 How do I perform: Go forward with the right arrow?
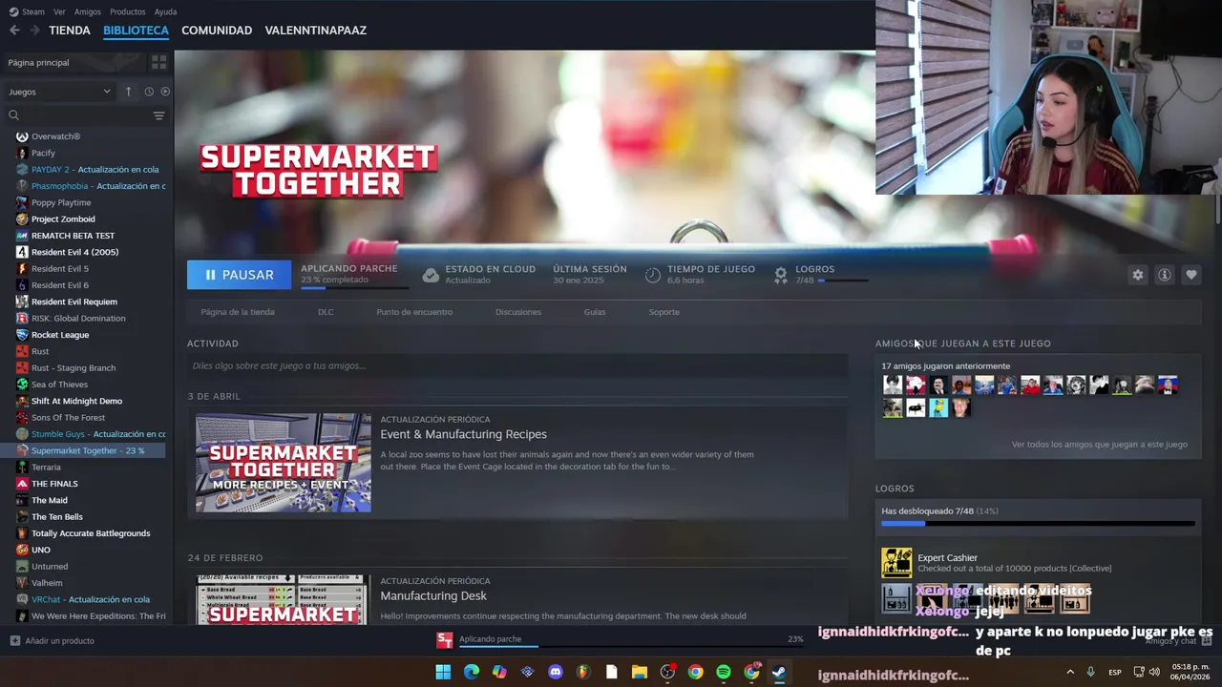[x=34, y=31]
